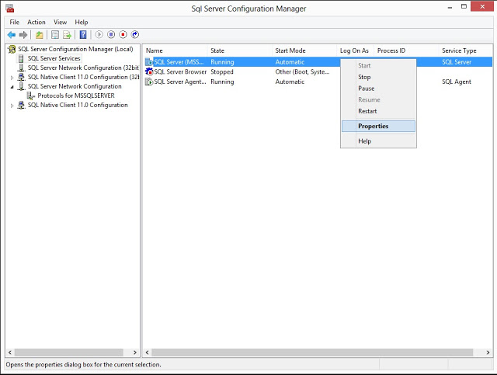Click Running state in SQL Server Agent row

click(x=222, y=82)
